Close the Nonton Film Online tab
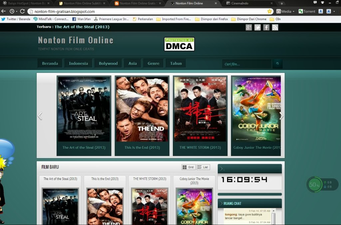 coord(216,3)
